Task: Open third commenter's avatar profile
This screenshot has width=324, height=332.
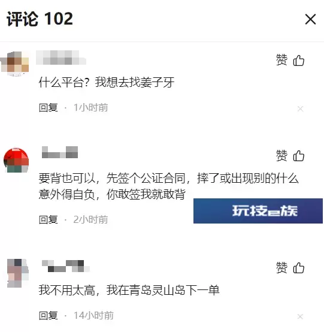Action: [x=18, y=273]
